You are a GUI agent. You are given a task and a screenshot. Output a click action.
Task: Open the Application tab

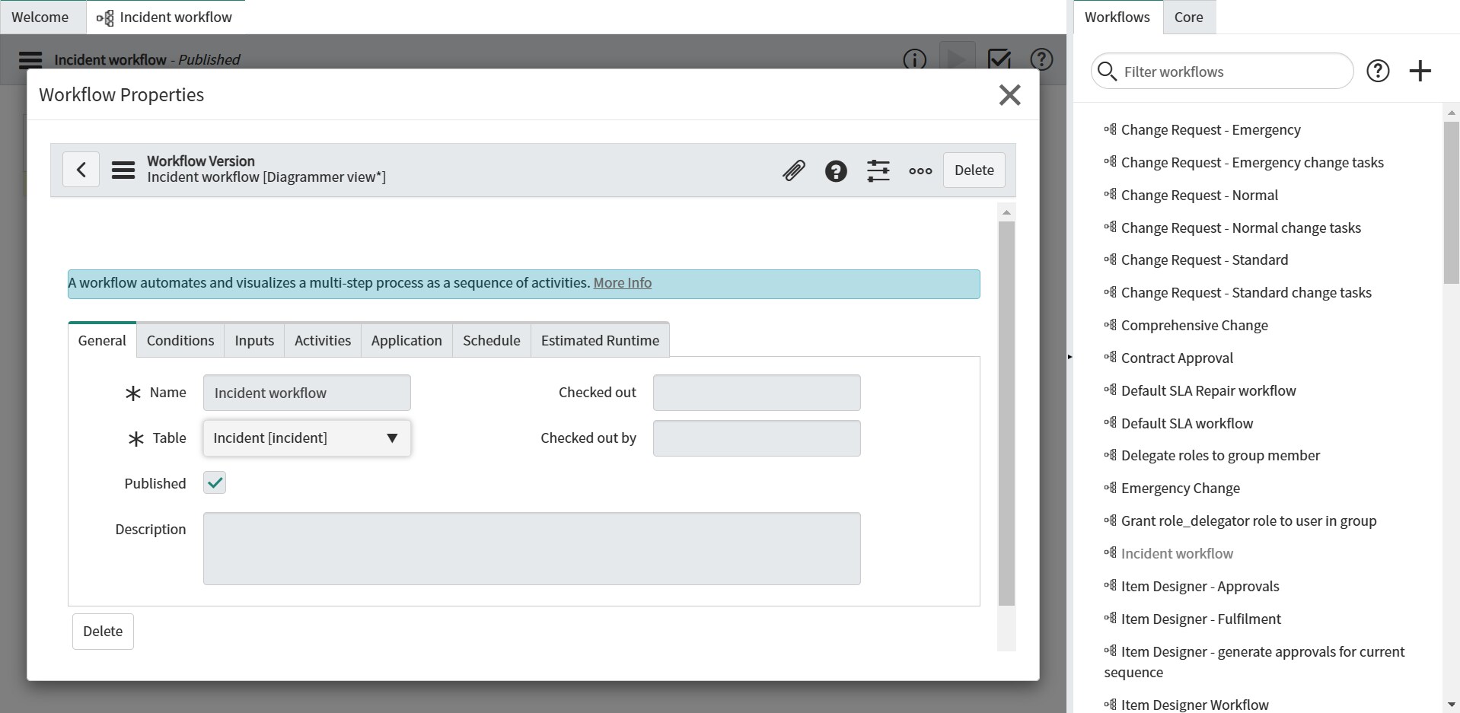(406, 340)
